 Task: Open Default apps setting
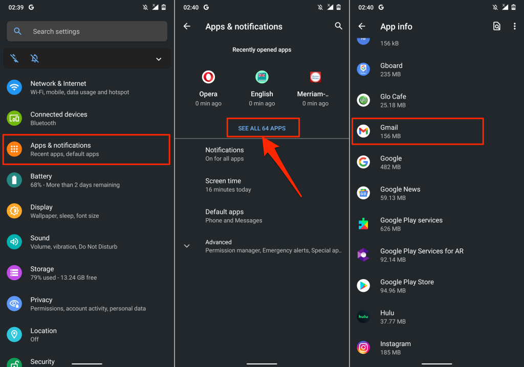point(233,216)
